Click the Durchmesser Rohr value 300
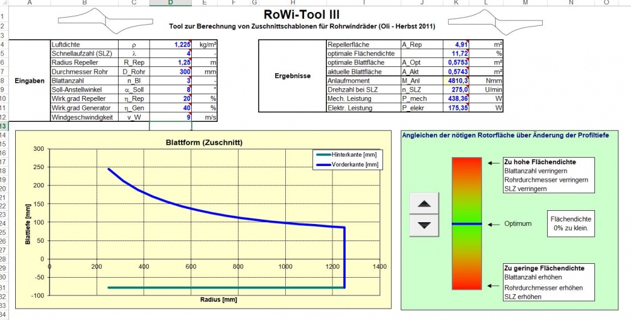This screenshot has width=631, height=320. pyautogui.click(x=170, y=72)
